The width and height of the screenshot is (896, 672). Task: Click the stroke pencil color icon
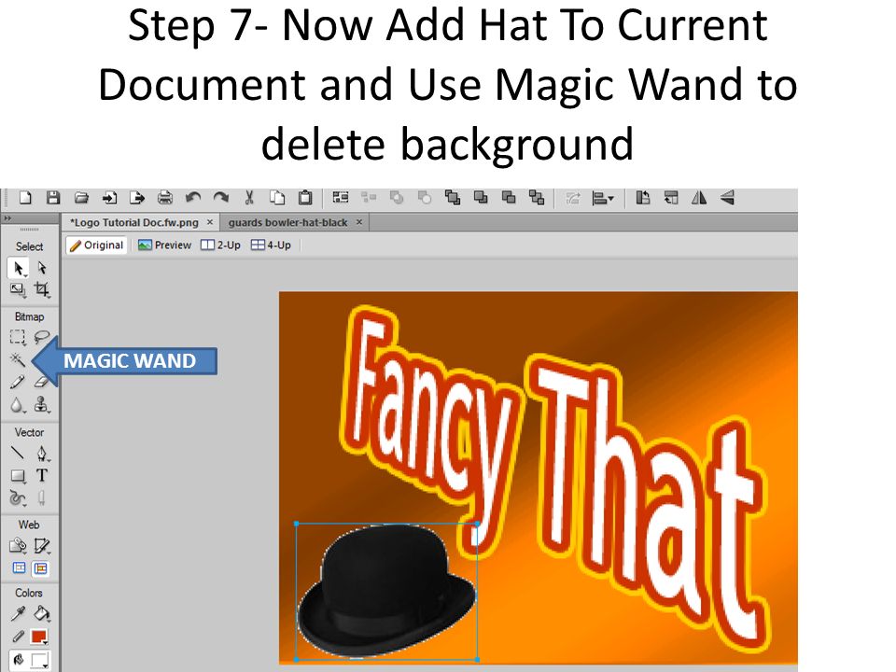coord(18,637)
